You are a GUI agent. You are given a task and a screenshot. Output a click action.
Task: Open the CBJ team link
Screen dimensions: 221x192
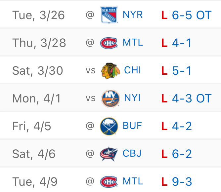tap(132, 153)
